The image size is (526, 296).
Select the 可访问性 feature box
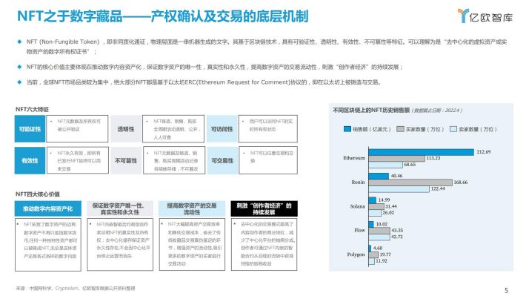(x=222, y=128)
